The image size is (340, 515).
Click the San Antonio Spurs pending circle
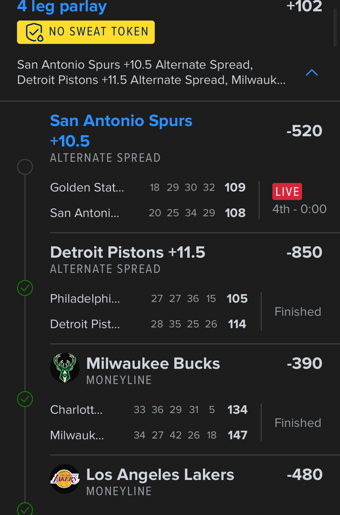point(25,167)
